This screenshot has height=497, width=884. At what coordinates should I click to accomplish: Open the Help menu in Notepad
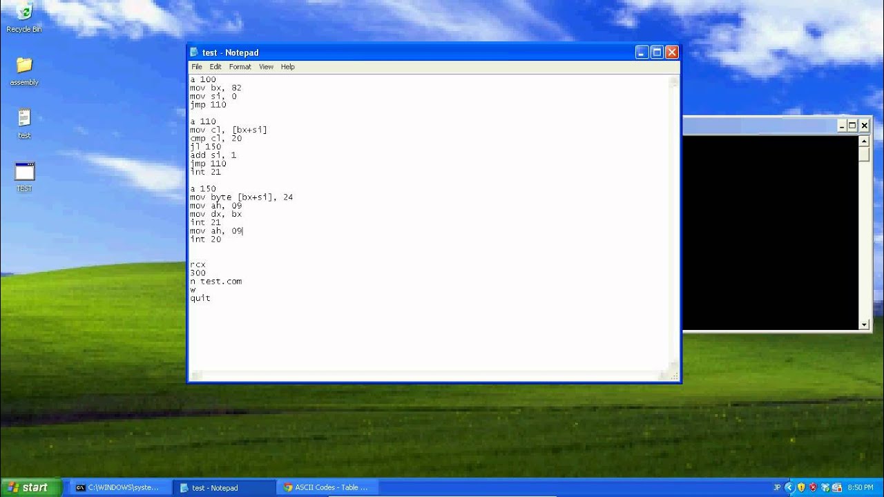[287, 67]
